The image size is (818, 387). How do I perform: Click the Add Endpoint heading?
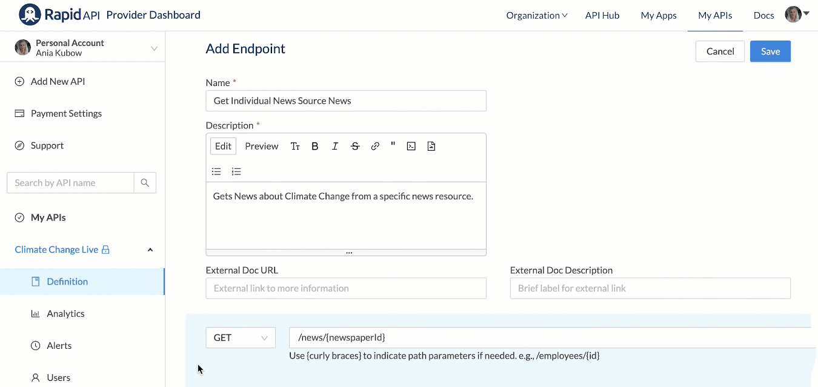[245, 49]
